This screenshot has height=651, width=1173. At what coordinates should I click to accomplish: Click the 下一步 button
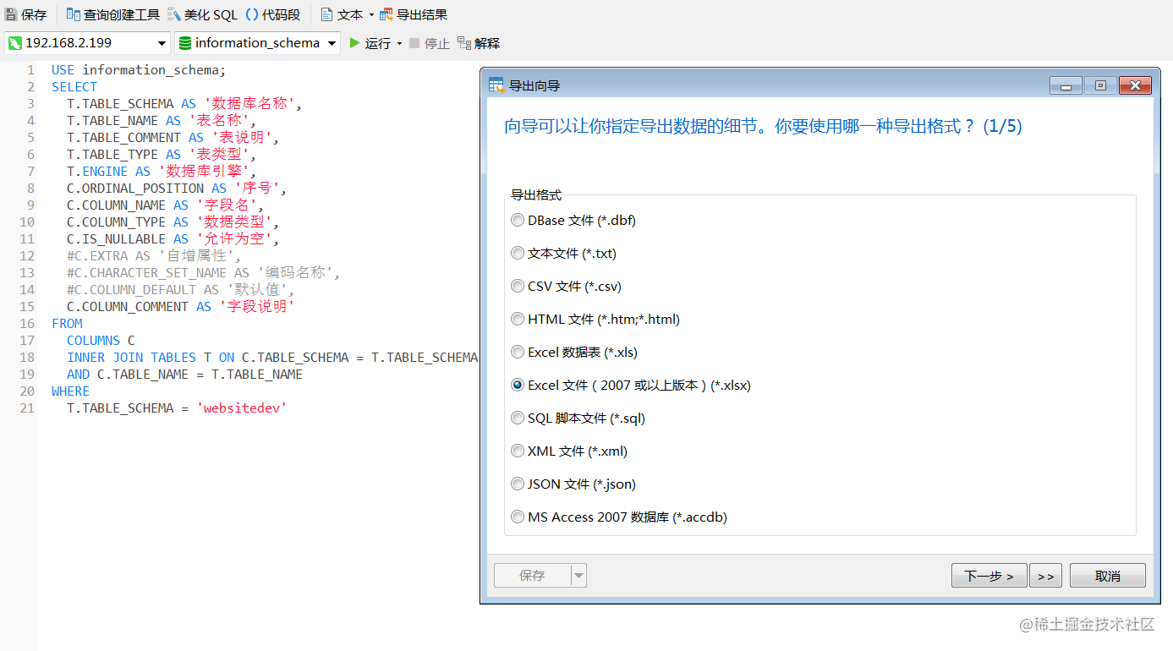(989, 575)
